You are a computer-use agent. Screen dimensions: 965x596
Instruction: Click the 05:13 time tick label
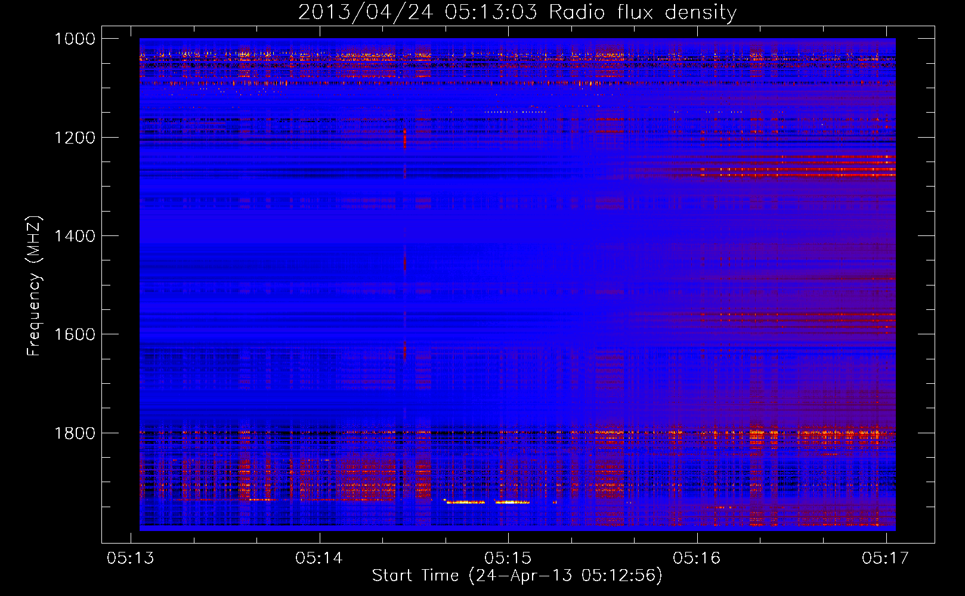point(131,558)
